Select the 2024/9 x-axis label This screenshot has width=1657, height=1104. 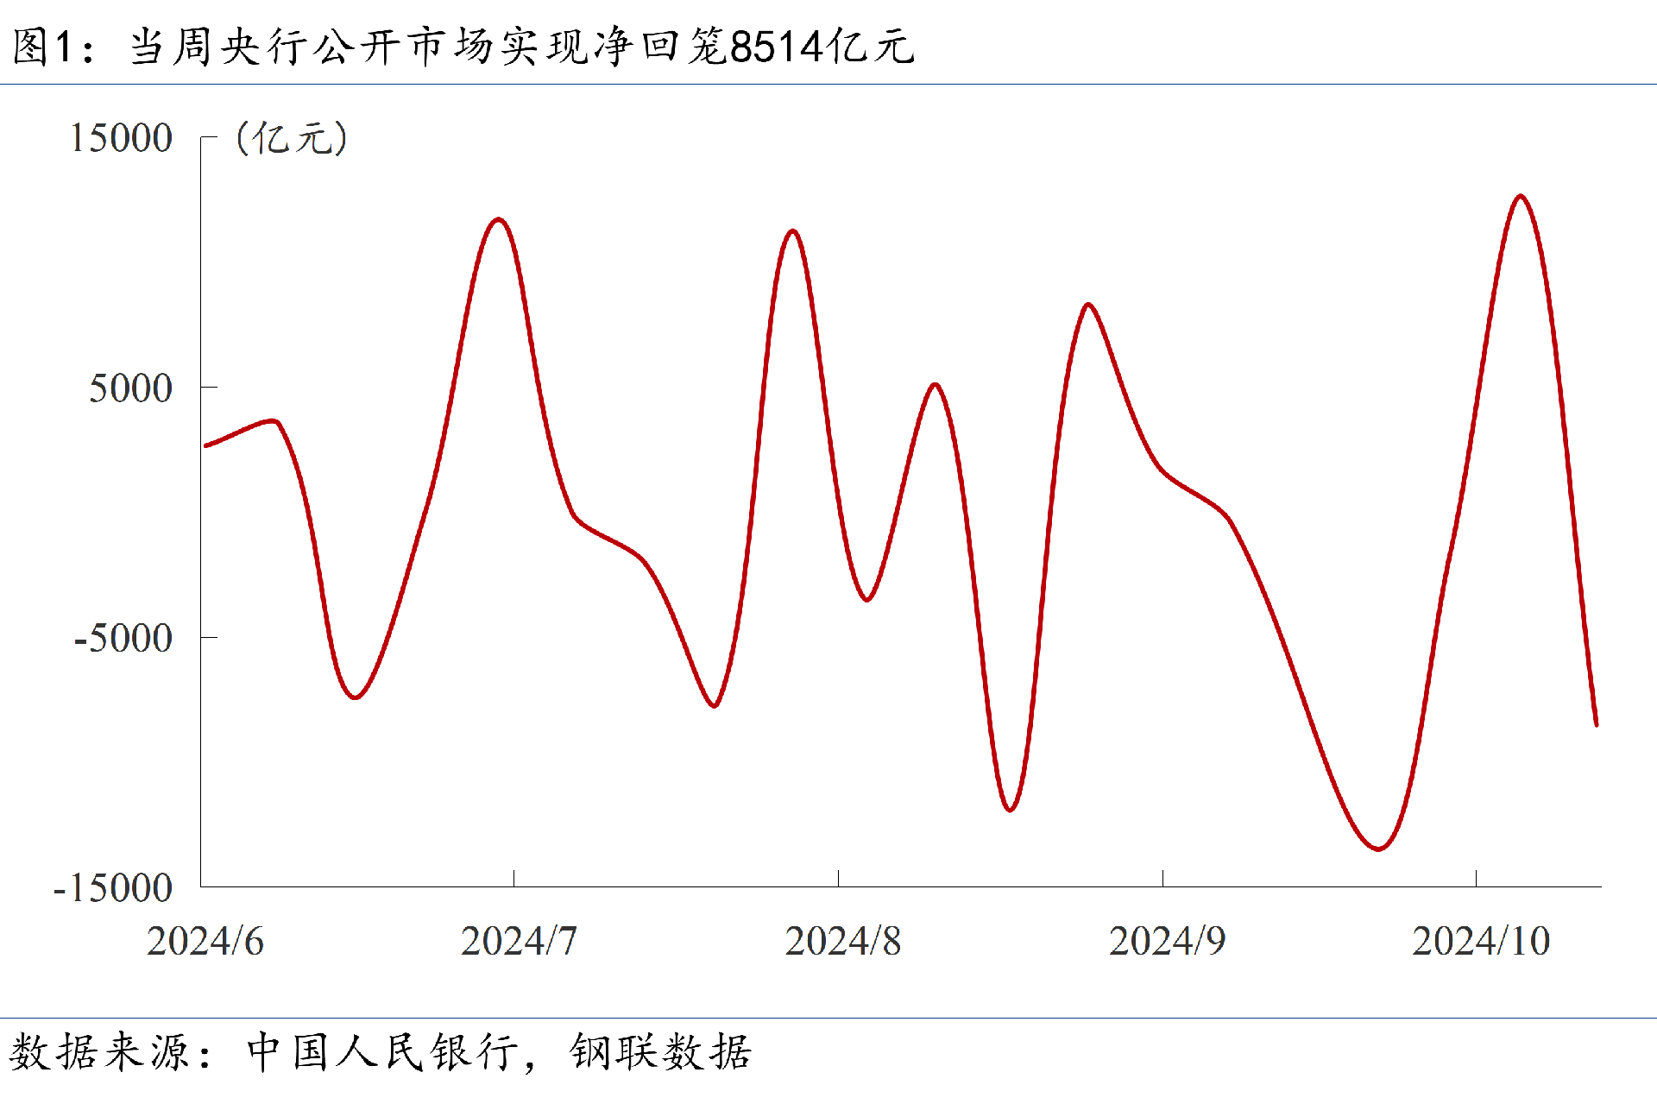click(1167, 941)
